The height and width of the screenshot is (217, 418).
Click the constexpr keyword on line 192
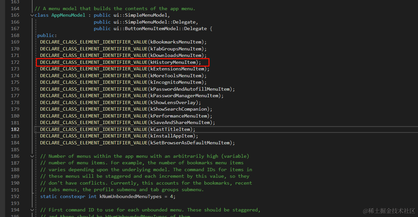[x=73, y=196]
